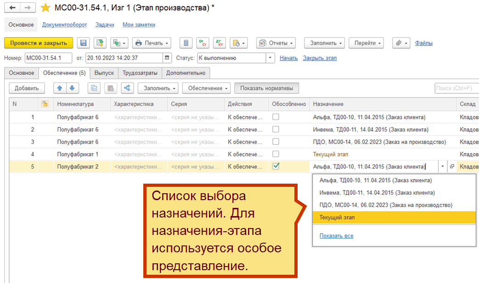Open the Печать print menu
The image size is (479, 283).
152,43
